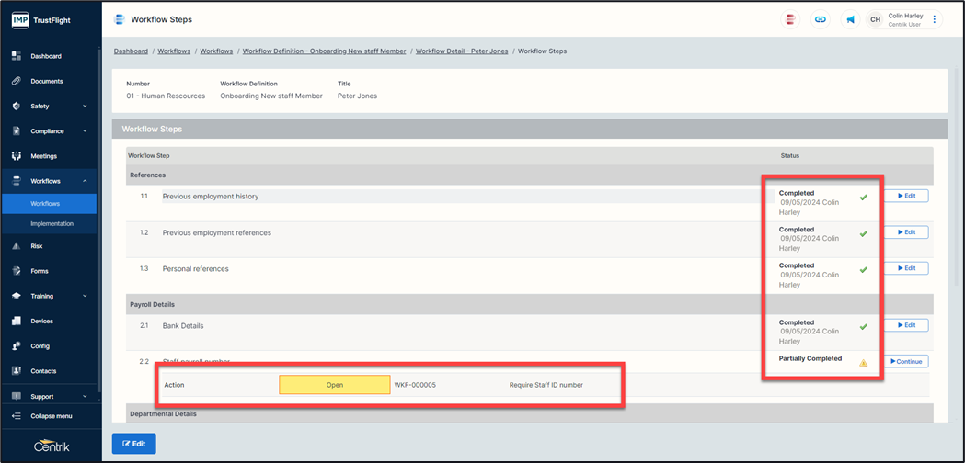Click the link chain icon in header
965x463 pixels.
point(821,19)
